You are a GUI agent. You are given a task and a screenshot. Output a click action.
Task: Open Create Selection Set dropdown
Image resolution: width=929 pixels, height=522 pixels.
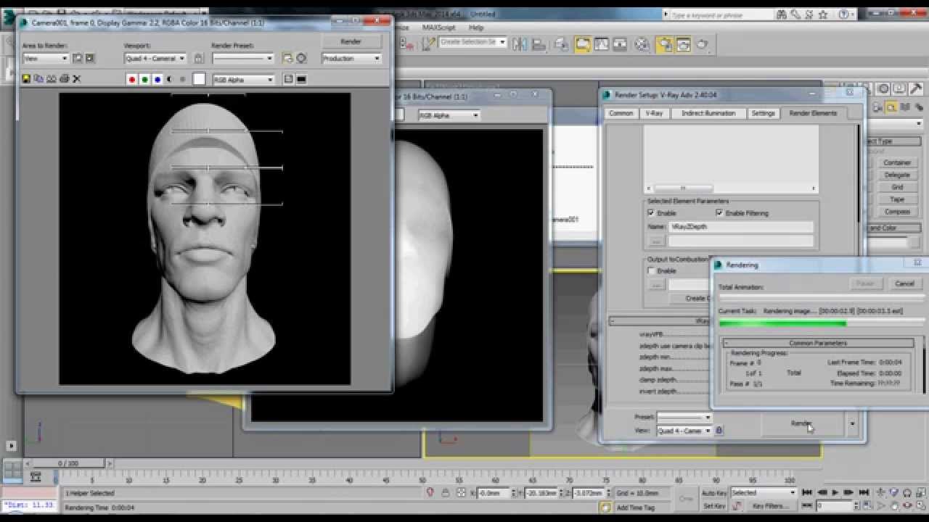point(473,42)
